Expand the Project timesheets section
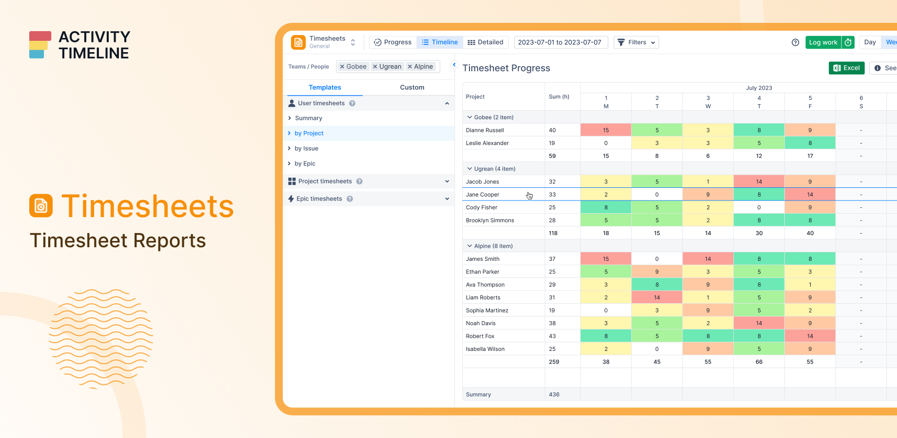Viewport: 897px width, 438px height. tap(447, 182)
